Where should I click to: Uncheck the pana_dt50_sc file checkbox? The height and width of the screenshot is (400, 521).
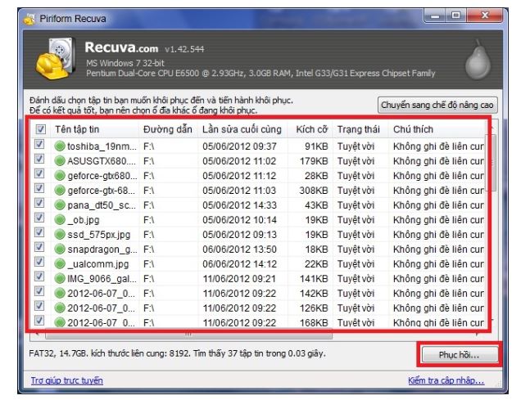click(x=39, y=203)
